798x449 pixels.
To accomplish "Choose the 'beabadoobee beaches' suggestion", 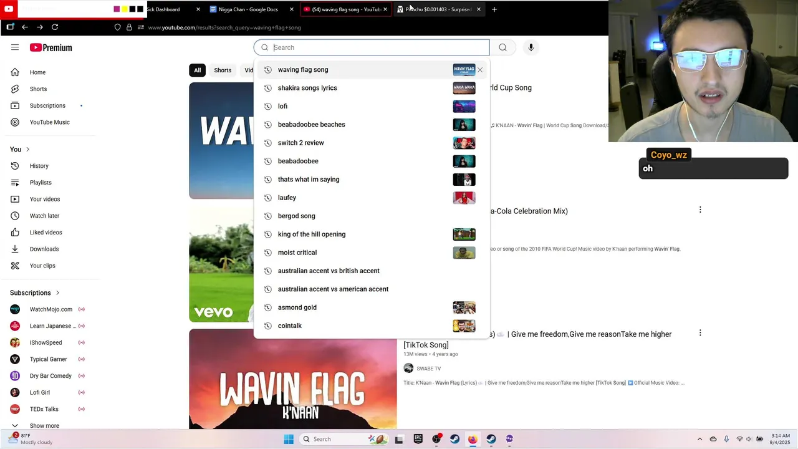I will [372, 125].
